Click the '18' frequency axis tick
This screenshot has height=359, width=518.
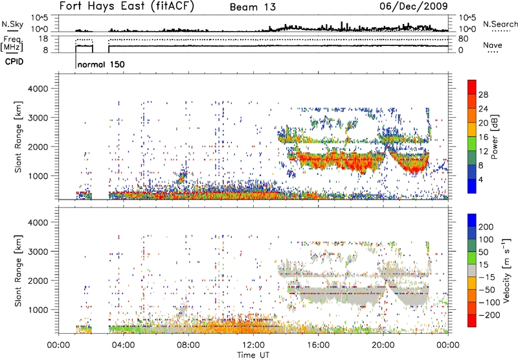coord(43,39)
